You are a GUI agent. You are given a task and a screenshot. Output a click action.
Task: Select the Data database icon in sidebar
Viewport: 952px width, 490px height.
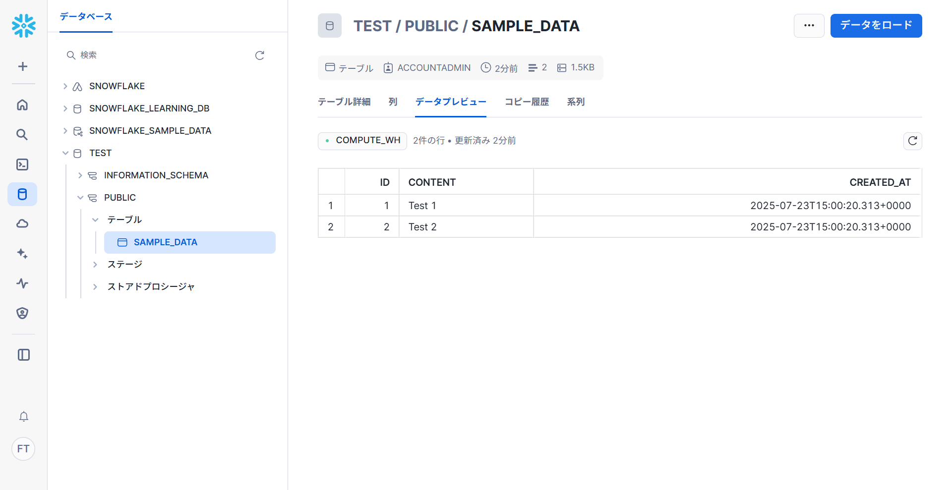coord(22,194)
